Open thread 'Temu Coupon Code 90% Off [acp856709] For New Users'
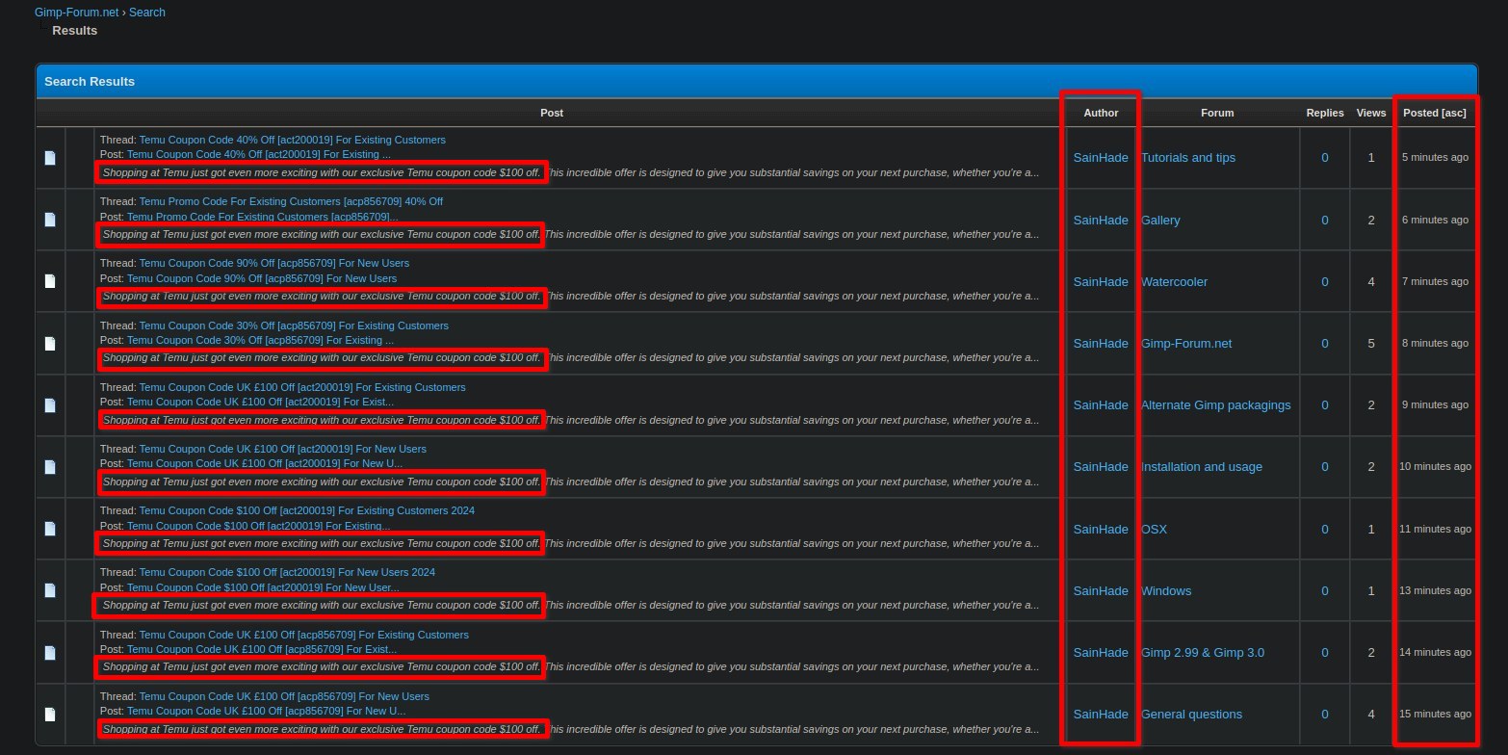 point(274,263)
